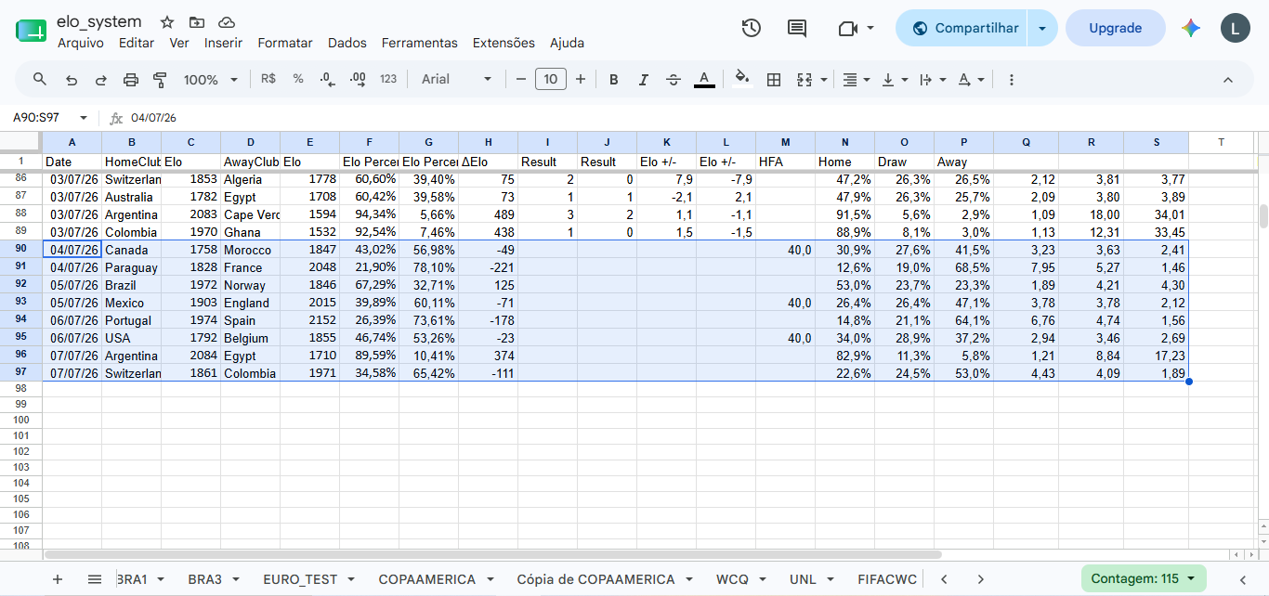Open vertical align dropdown
1269x596 pixels.
pos(894,80)
